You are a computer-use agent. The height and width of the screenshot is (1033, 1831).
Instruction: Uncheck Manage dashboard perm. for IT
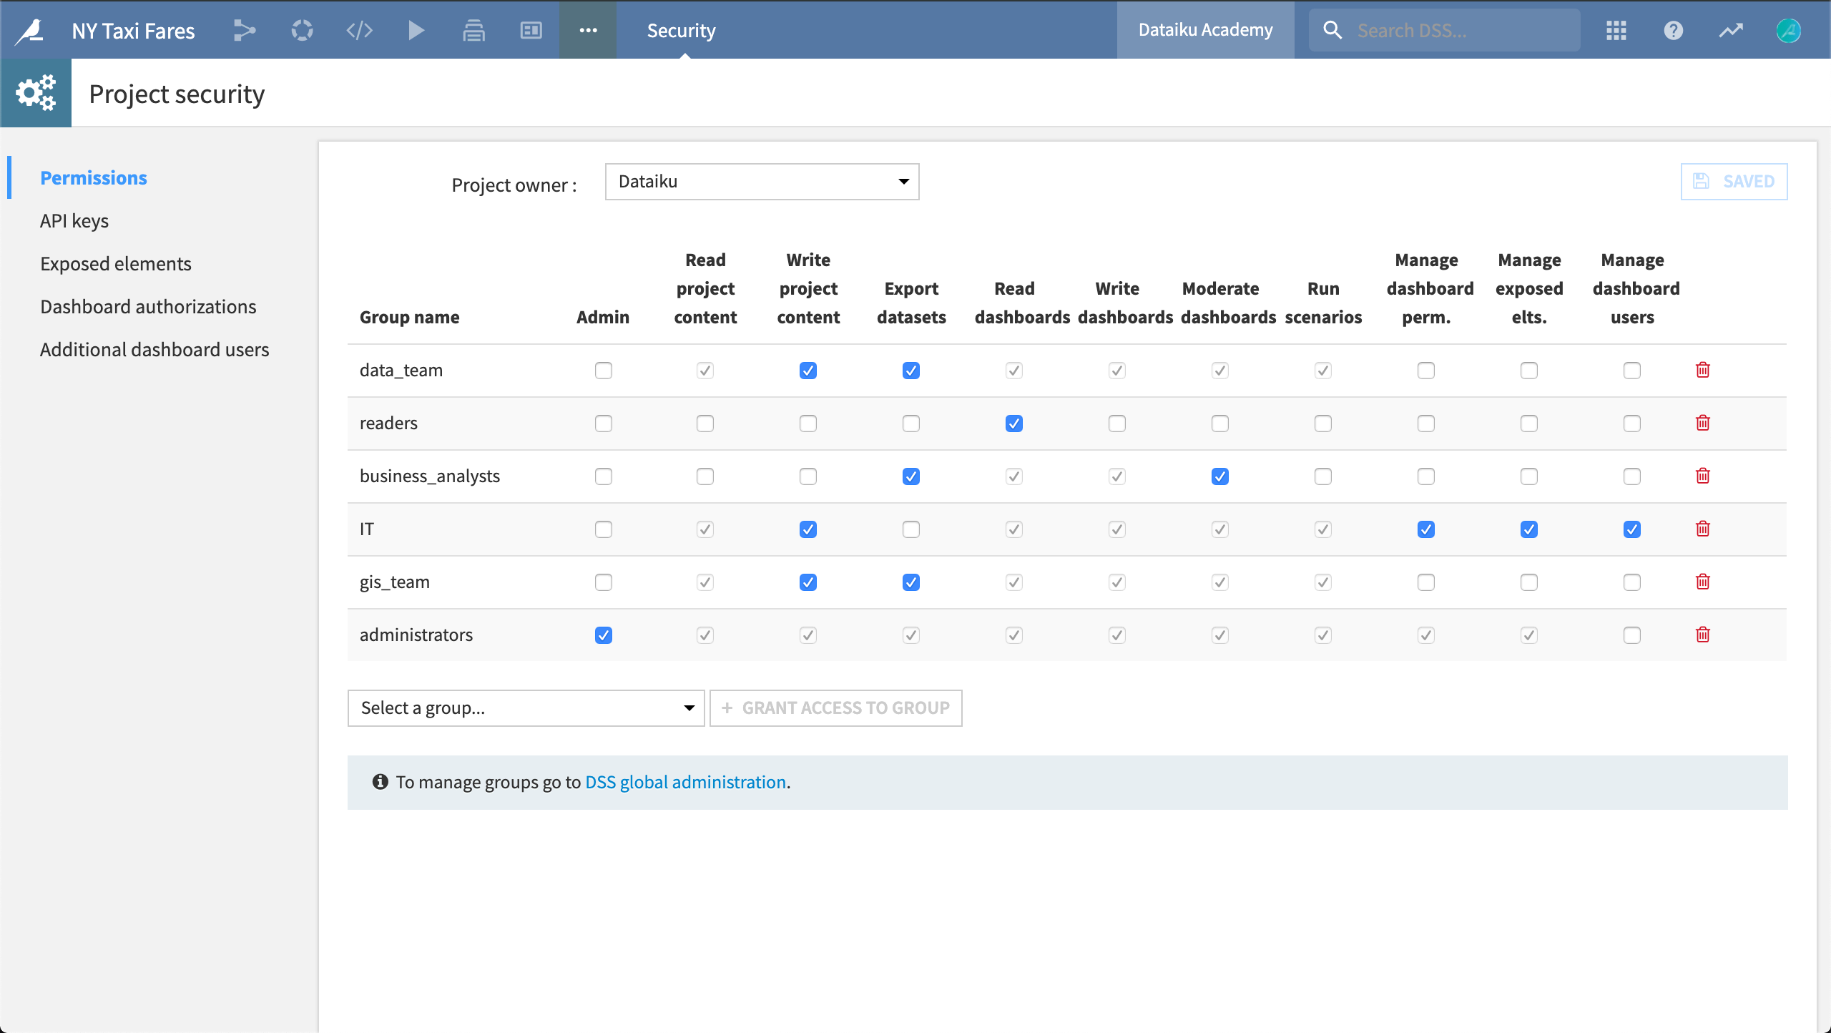1426,529
